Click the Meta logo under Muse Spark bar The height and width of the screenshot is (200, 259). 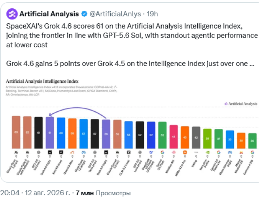point(83,152)
